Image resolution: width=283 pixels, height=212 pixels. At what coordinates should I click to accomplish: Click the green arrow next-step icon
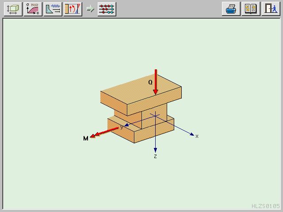click(x=90, y=9)
